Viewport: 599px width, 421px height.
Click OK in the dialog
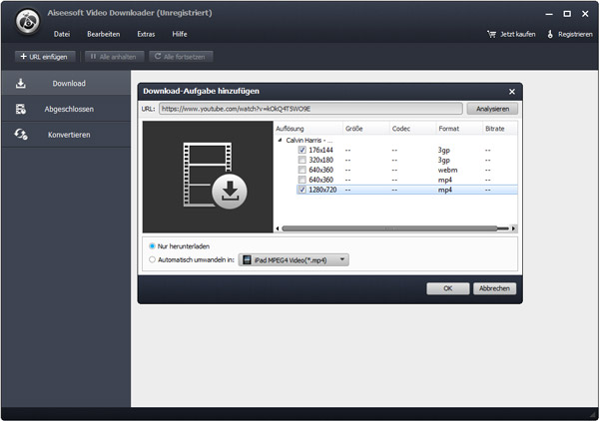pos(447,288)
